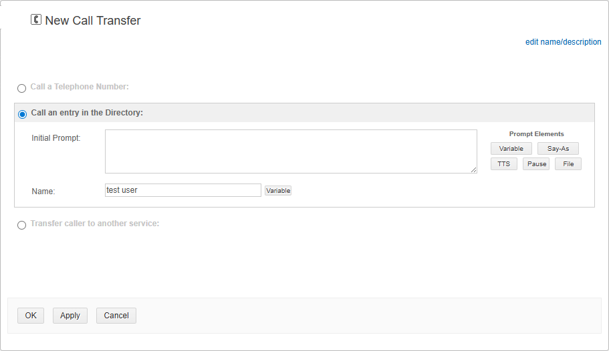This screenshot has height=351, width=609.
Task: Open the edit name/description link
Action: pyautogui.click(x=563, y=42)
